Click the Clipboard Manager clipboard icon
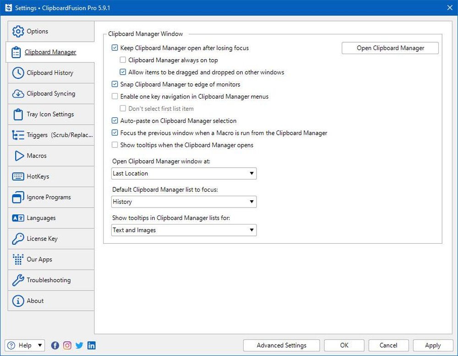 click(16, 52)
